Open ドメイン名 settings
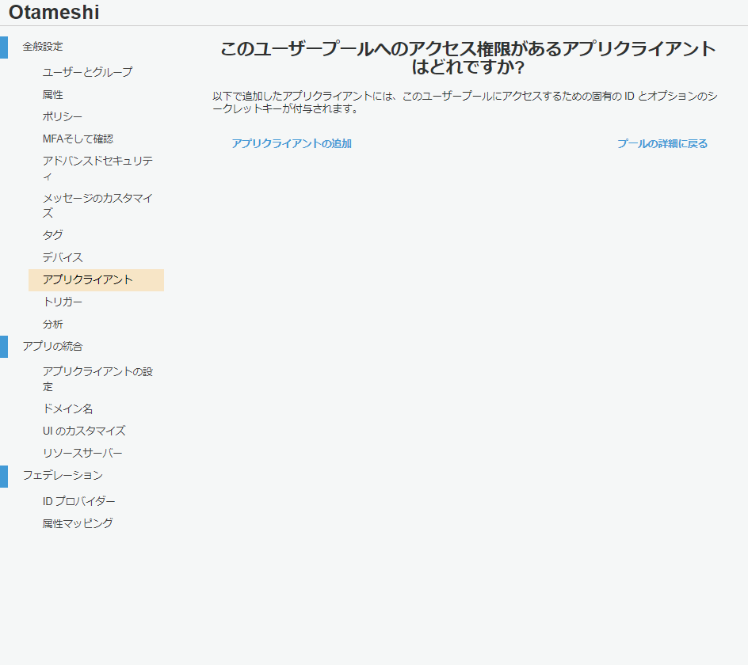The image size is (748, 665). point(67,408)
